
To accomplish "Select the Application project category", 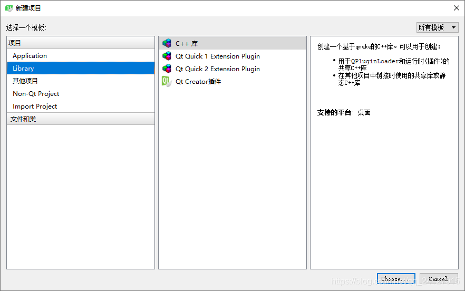I will point(80,55).
